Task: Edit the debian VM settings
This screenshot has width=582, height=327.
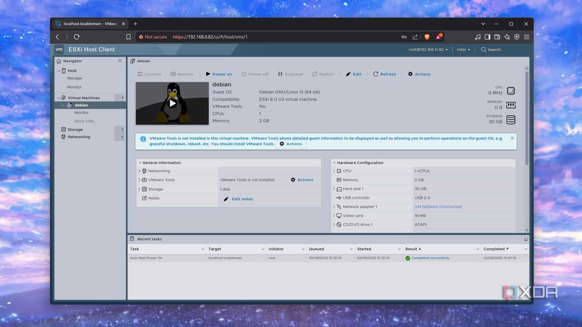Action: point(353,74)
